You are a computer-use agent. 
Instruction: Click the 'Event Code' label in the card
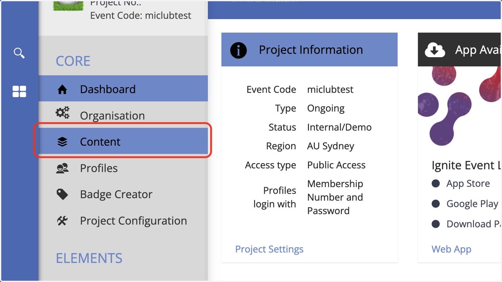point(271,90)
